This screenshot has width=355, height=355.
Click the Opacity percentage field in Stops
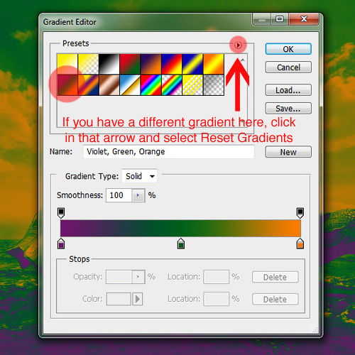click(x=119, y=277)
